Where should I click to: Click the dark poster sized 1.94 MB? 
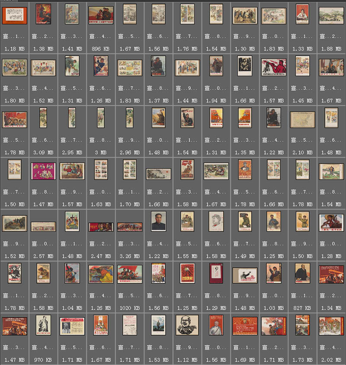click(x=216, y=66)
